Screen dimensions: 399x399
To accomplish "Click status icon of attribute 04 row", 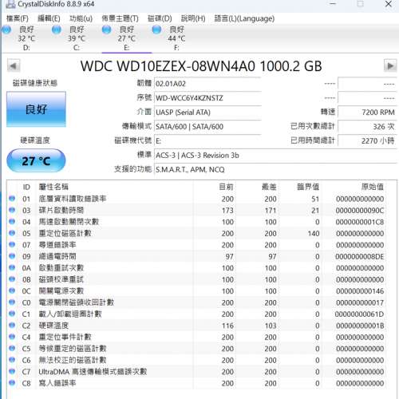I will (12, 221).
